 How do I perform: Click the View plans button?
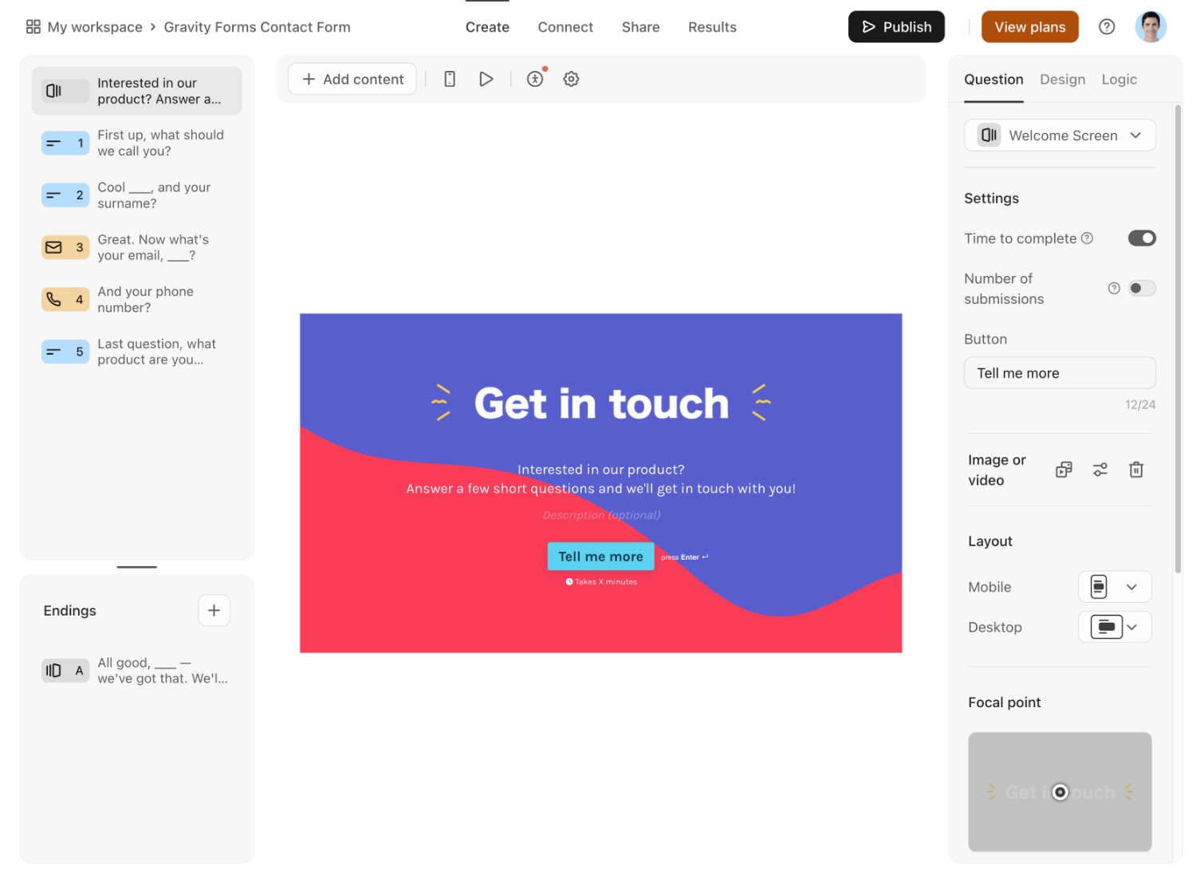coord(1029,27)
